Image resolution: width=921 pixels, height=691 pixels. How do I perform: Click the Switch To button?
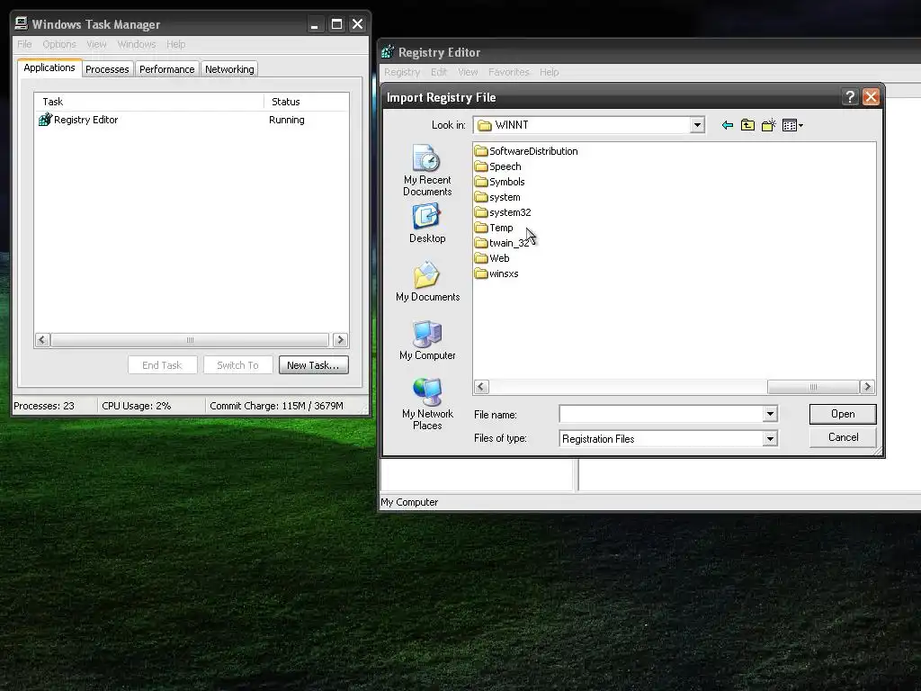pyautogui.click(x=237, y=365)
